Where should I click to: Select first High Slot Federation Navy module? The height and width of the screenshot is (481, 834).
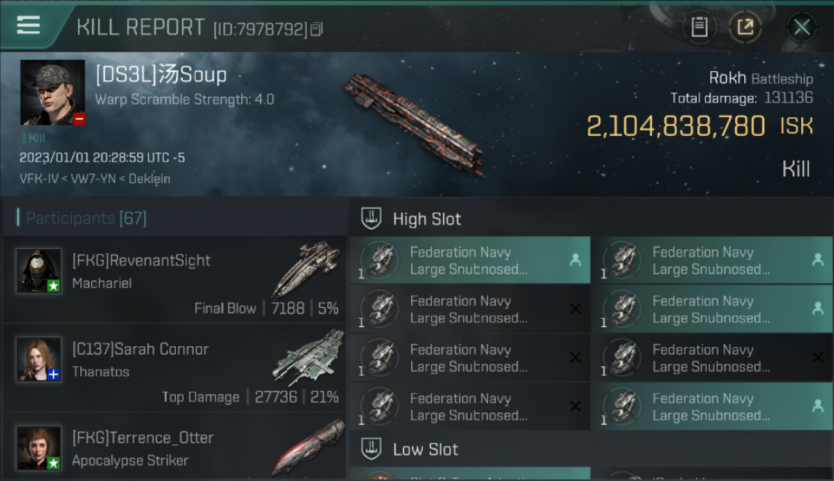[x=469, y=260]
